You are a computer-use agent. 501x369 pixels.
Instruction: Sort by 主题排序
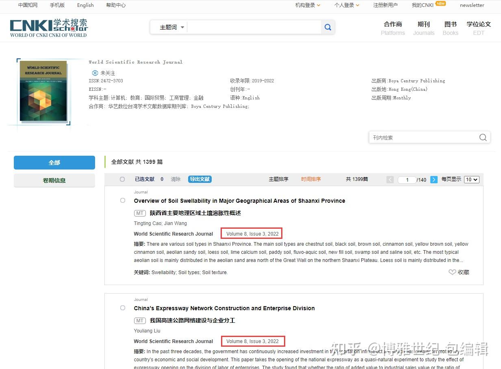pos(278,179)
